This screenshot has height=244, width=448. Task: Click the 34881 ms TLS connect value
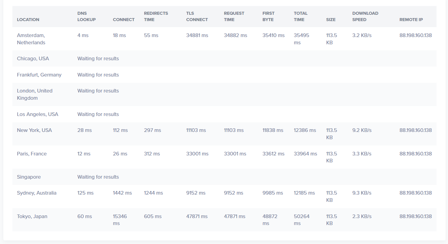(x=197, y=35)
